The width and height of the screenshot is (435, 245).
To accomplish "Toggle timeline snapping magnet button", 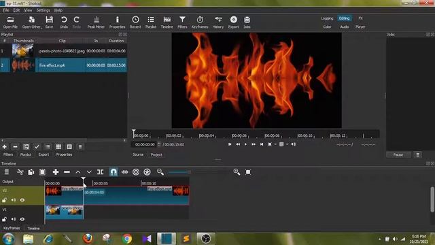I will 114,172.
